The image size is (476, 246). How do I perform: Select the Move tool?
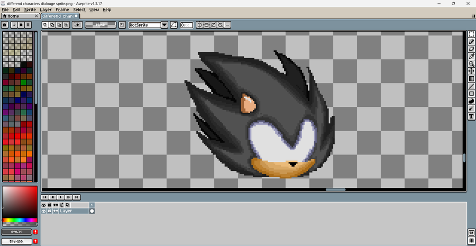pyautogui.click(x=471, y=71)
